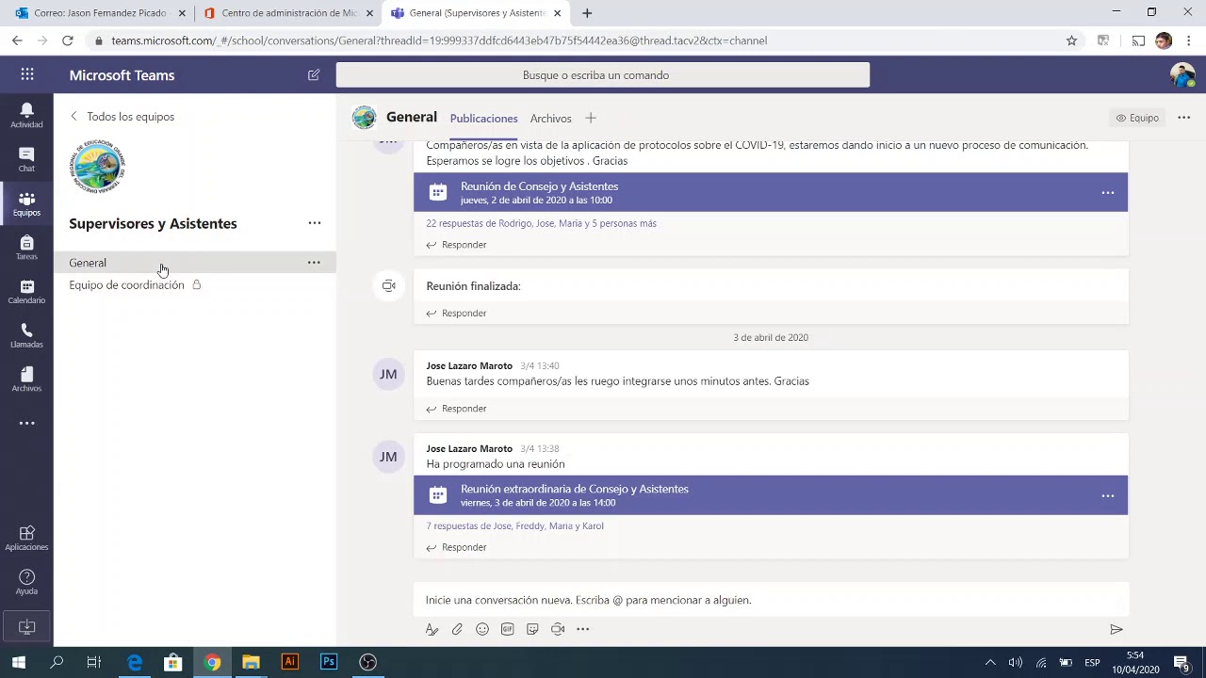The height and width of the screenshot is (678, 1206).
Task: Click the new conversation message box
Action: 771,600
